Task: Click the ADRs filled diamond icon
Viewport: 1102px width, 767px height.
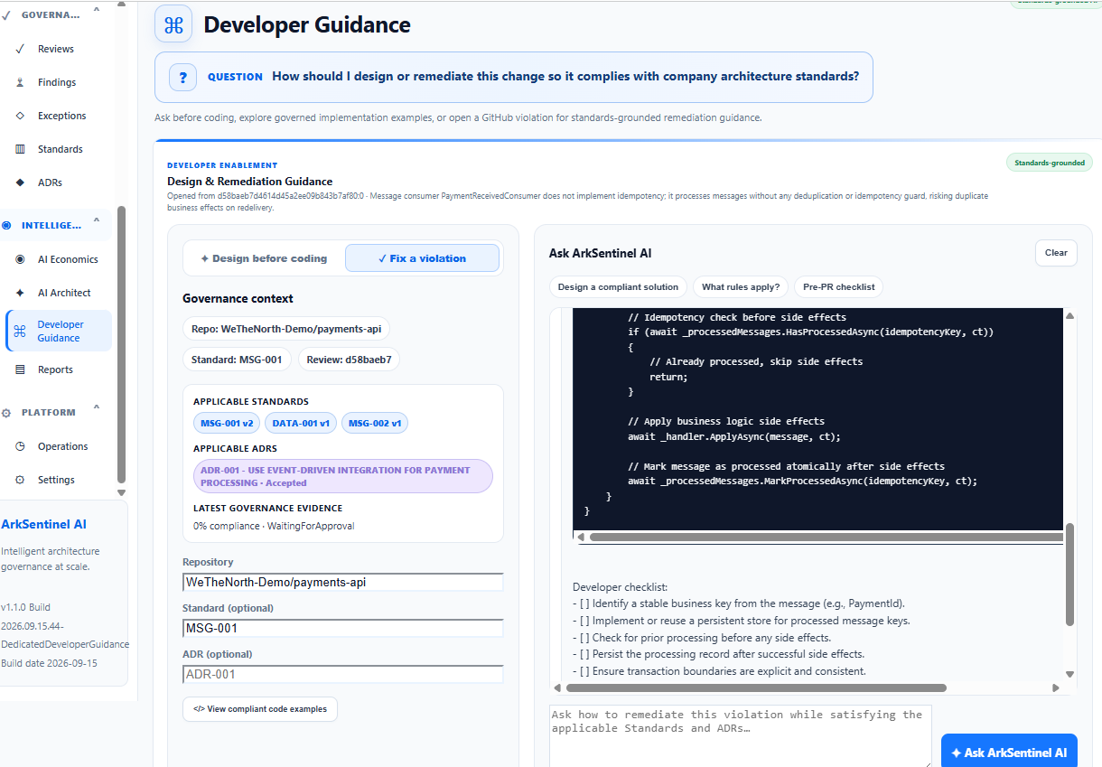Action: coord(20,182)
